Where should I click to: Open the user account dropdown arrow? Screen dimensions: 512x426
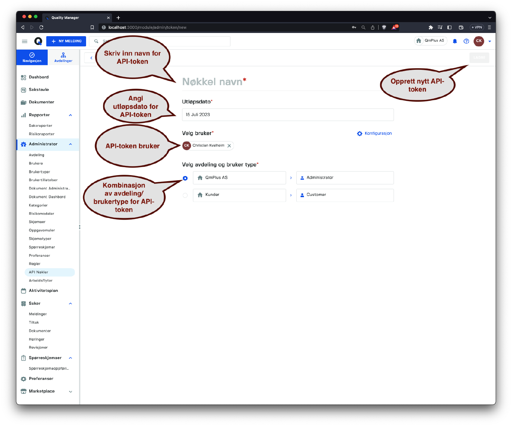click(x=490, y=41)
